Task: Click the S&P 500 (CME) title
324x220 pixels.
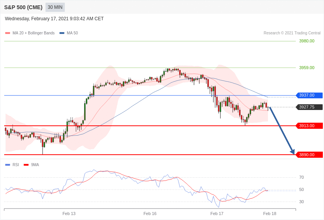Action: (23, 7)
